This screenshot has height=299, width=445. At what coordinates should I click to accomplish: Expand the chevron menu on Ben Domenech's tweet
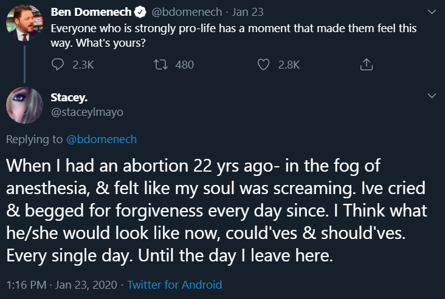[432, 12]
